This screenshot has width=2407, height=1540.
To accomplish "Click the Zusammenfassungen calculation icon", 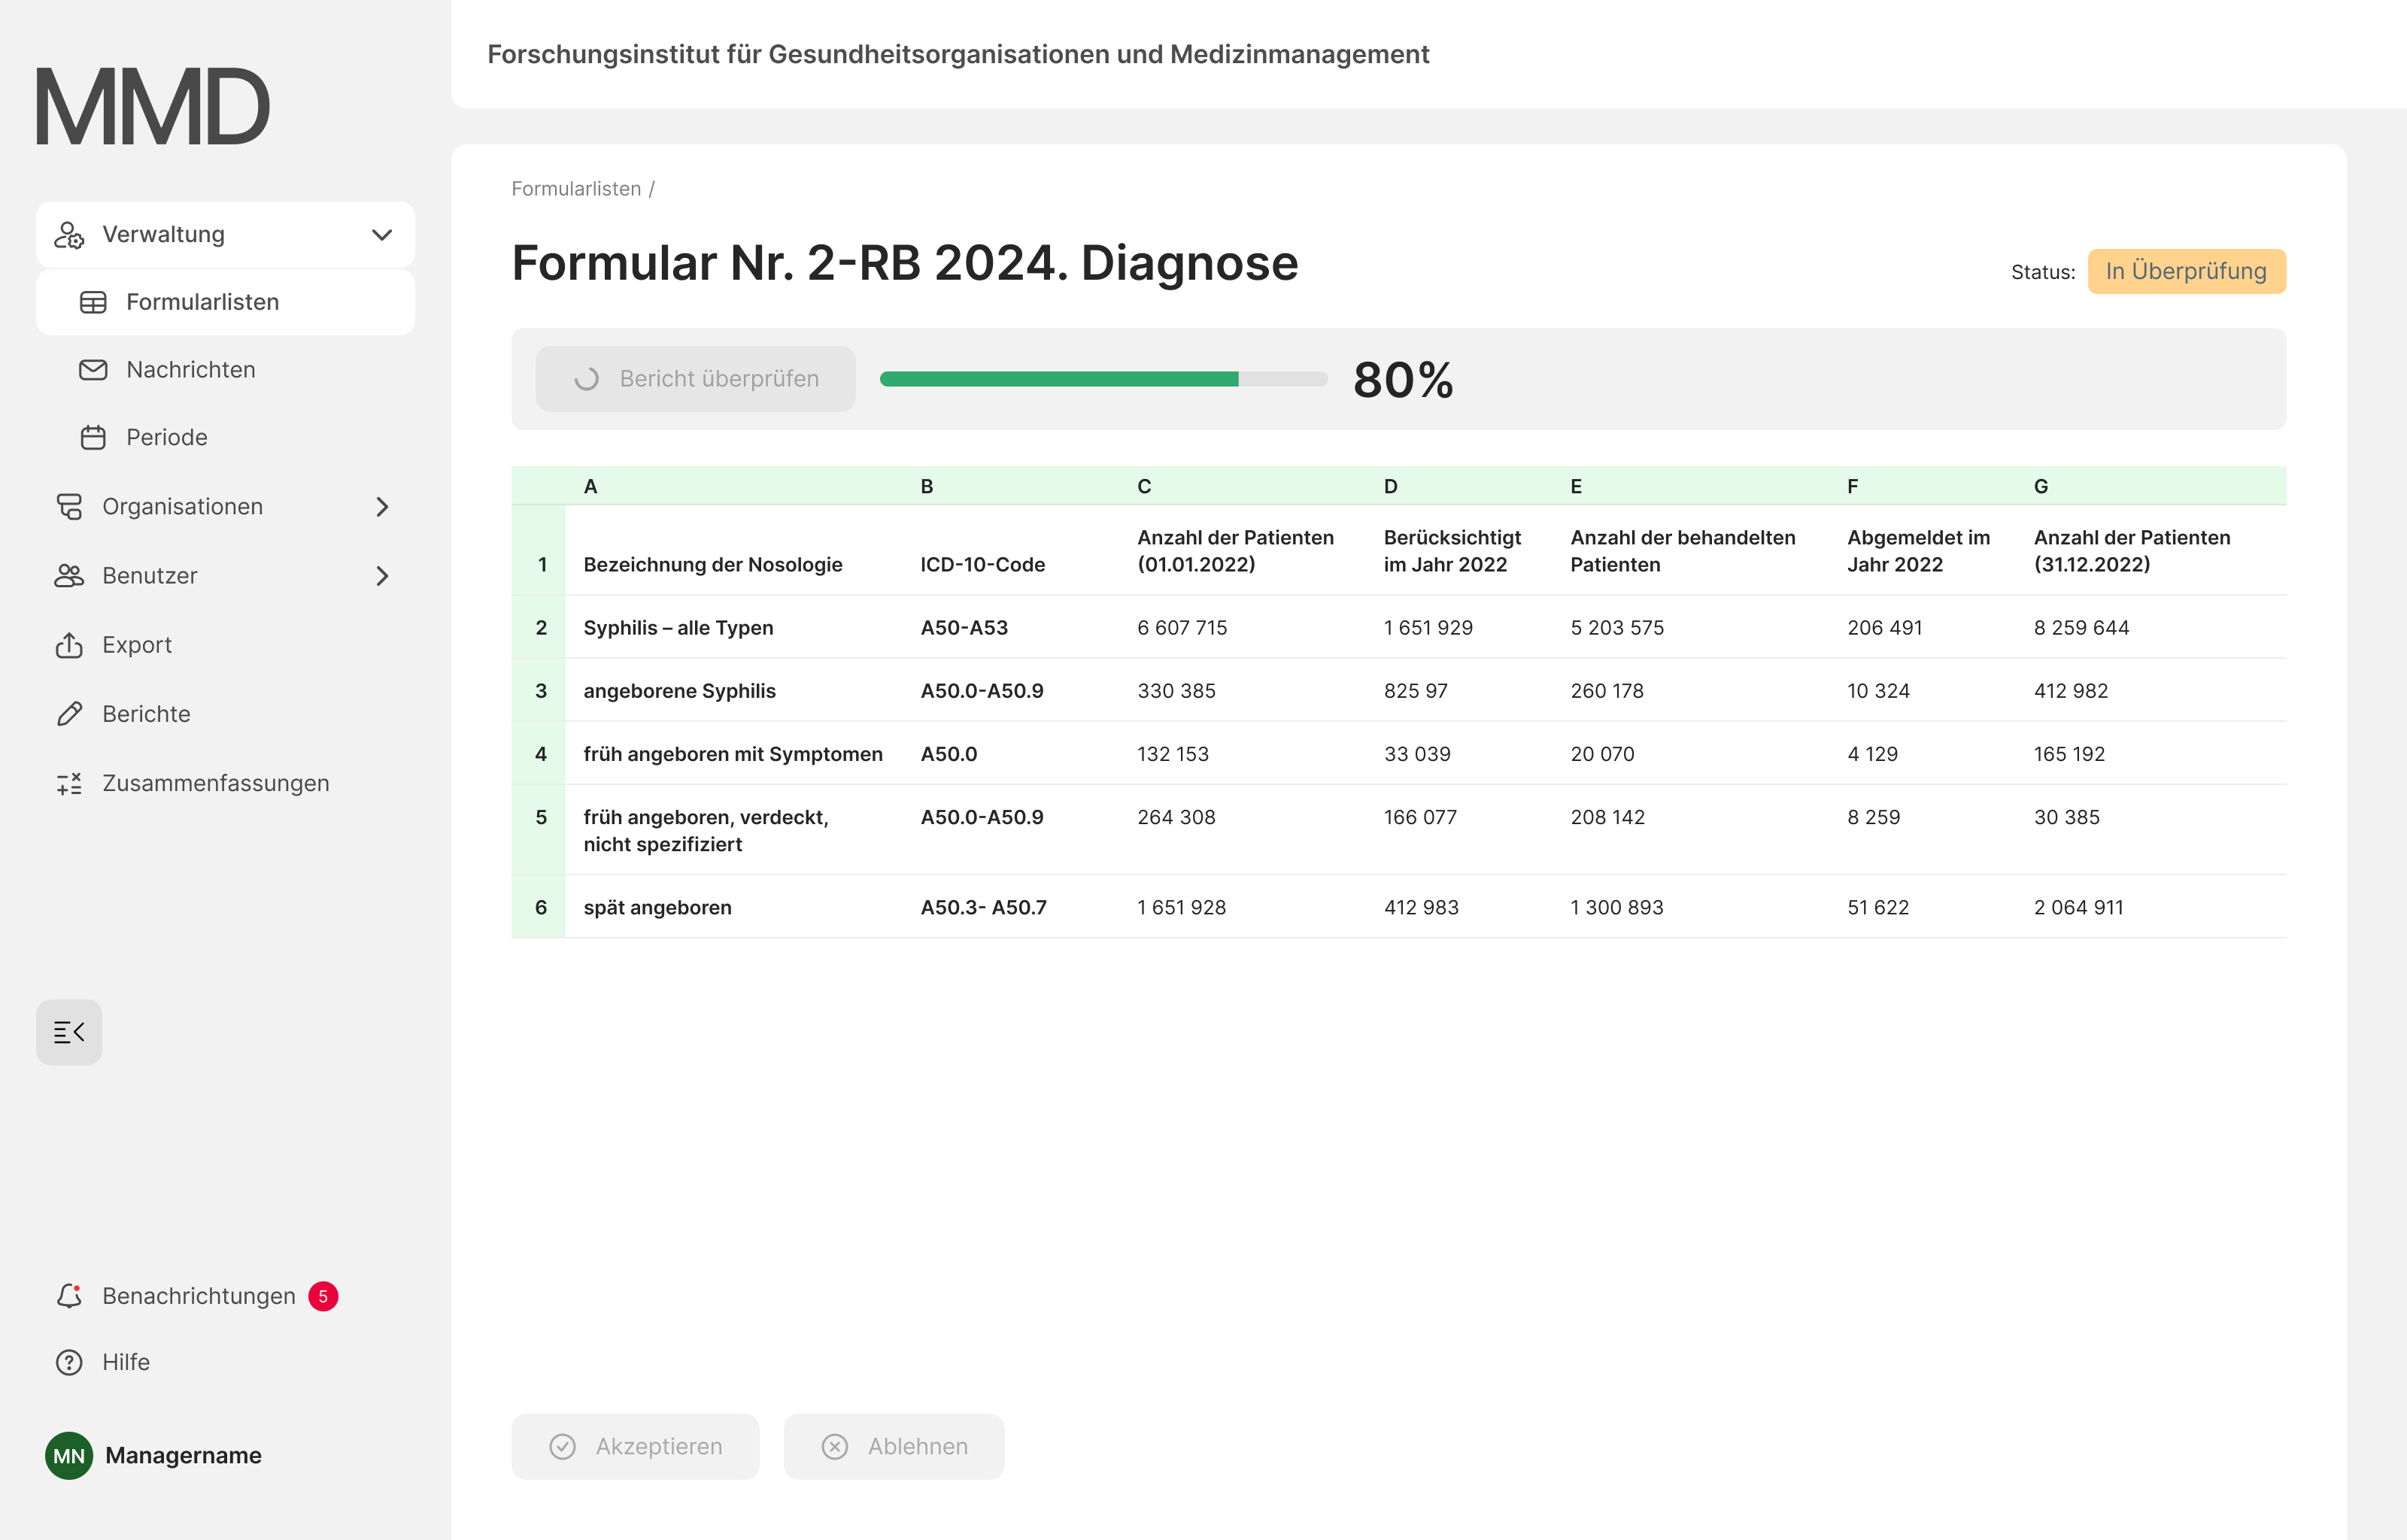I will (69, 783).
